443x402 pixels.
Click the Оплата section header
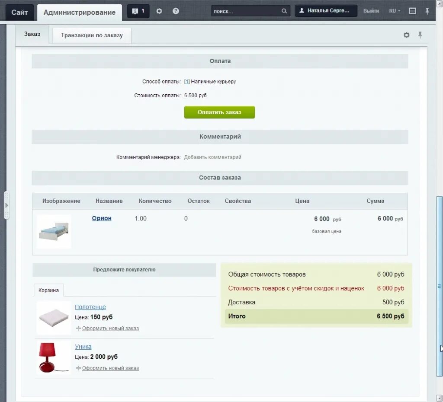click(220, 61)
